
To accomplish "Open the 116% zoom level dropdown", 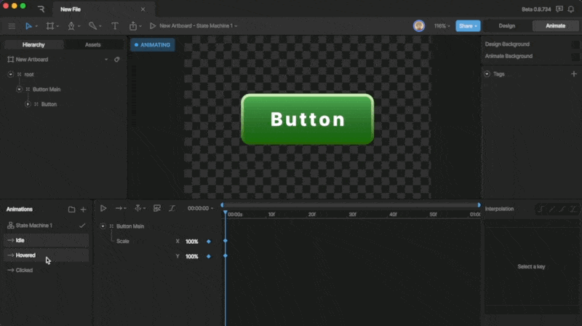I will [442, 25].
